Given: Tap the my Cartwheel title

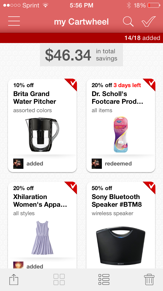Looking at the screenshot, I should coord(81,22).
